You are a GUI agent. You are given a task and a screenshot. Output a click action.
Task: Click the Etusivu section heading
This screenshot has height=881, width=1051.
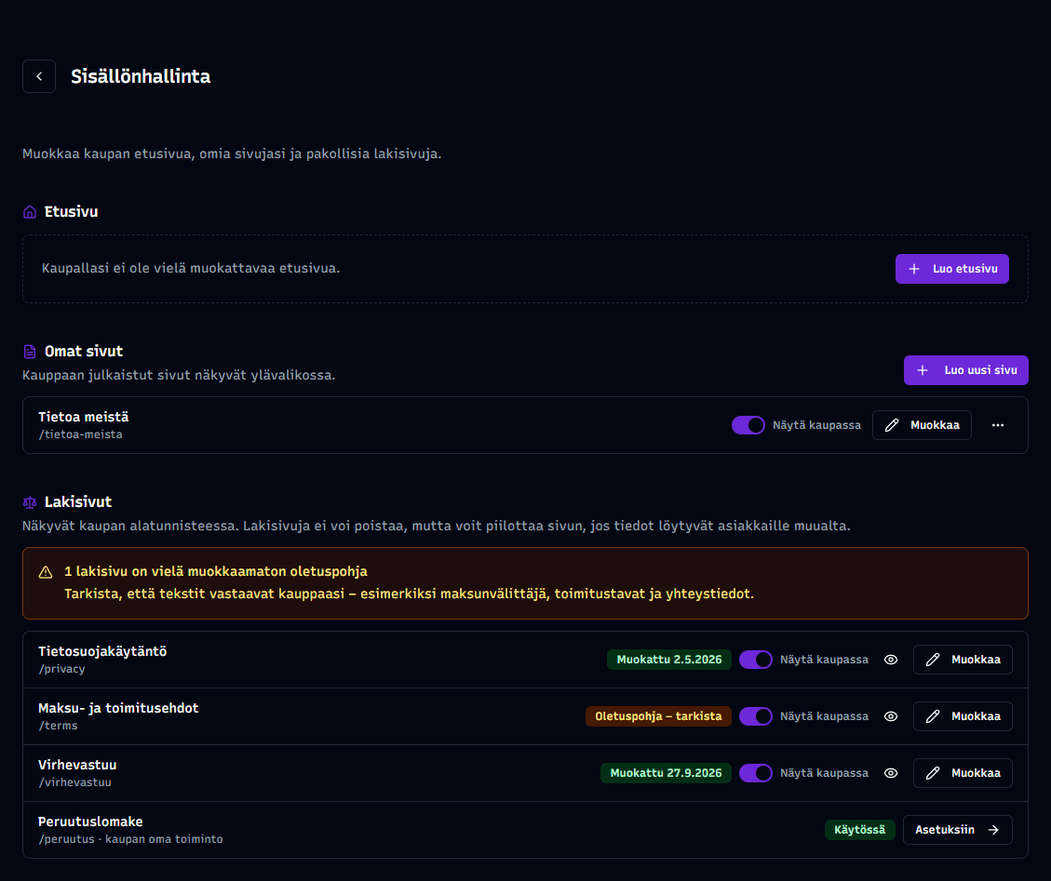coord(71,212)
